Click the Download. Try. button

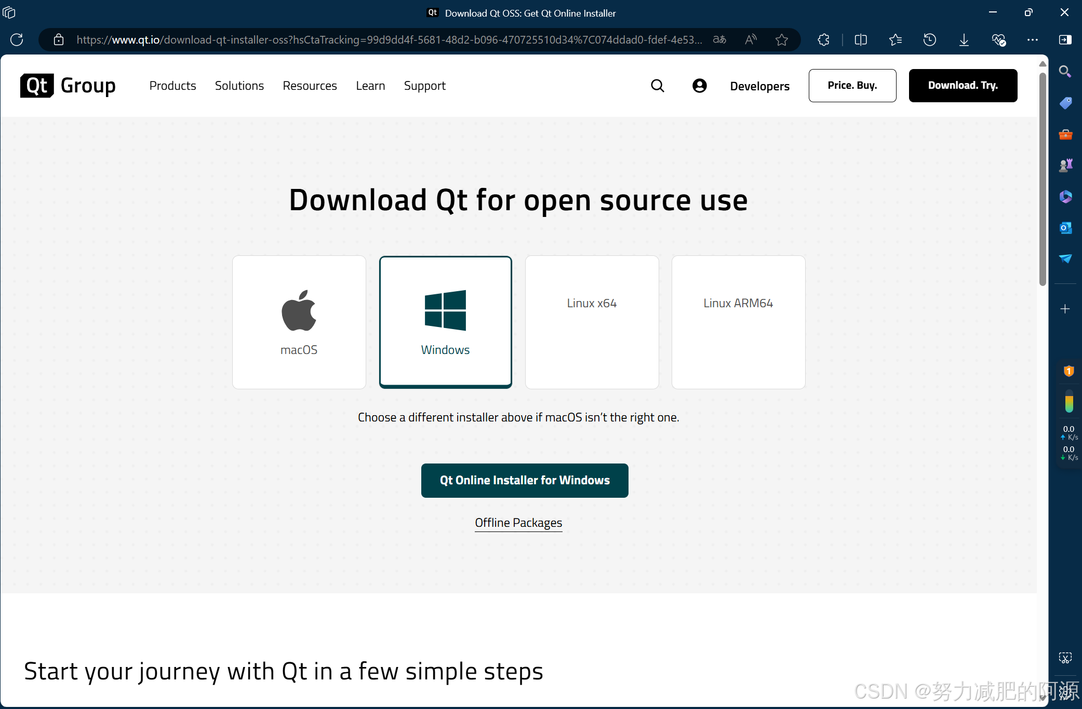pyautogui.click(x=963, y=86)
